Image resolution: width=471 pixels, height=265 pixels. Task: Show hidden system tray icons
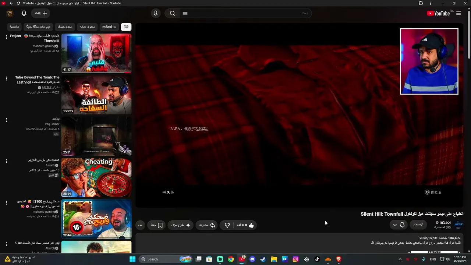(x=400, y=259)
